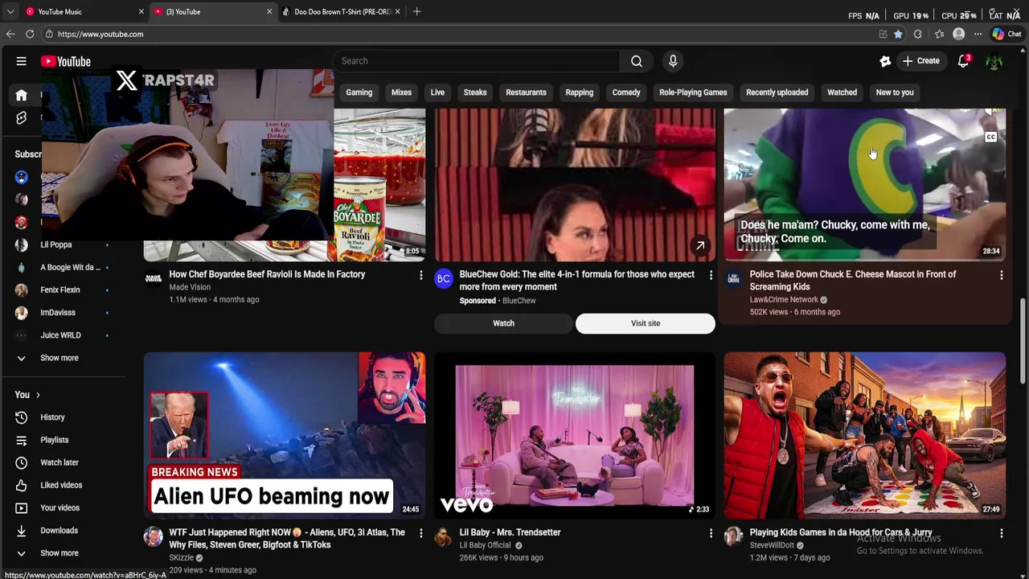Play the Lil Baby vevo thumbnail
The width and height of the screenshot is (1029, 579).
[x=575, y=435]
